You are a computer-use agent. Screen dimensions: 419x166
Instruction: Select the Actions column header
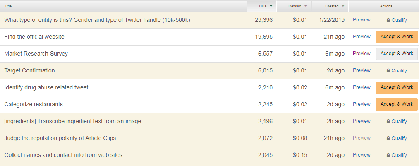[386, 6]
